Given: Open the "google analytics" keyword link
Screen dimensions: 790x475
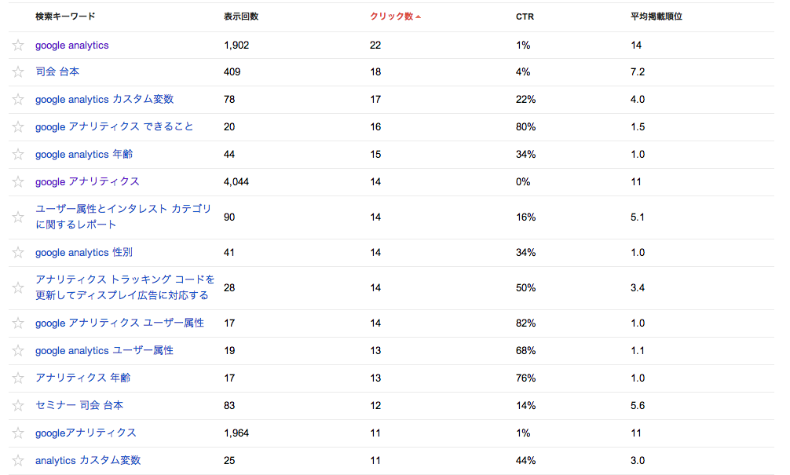Looking at the screenshot, I should click(72, 46).
